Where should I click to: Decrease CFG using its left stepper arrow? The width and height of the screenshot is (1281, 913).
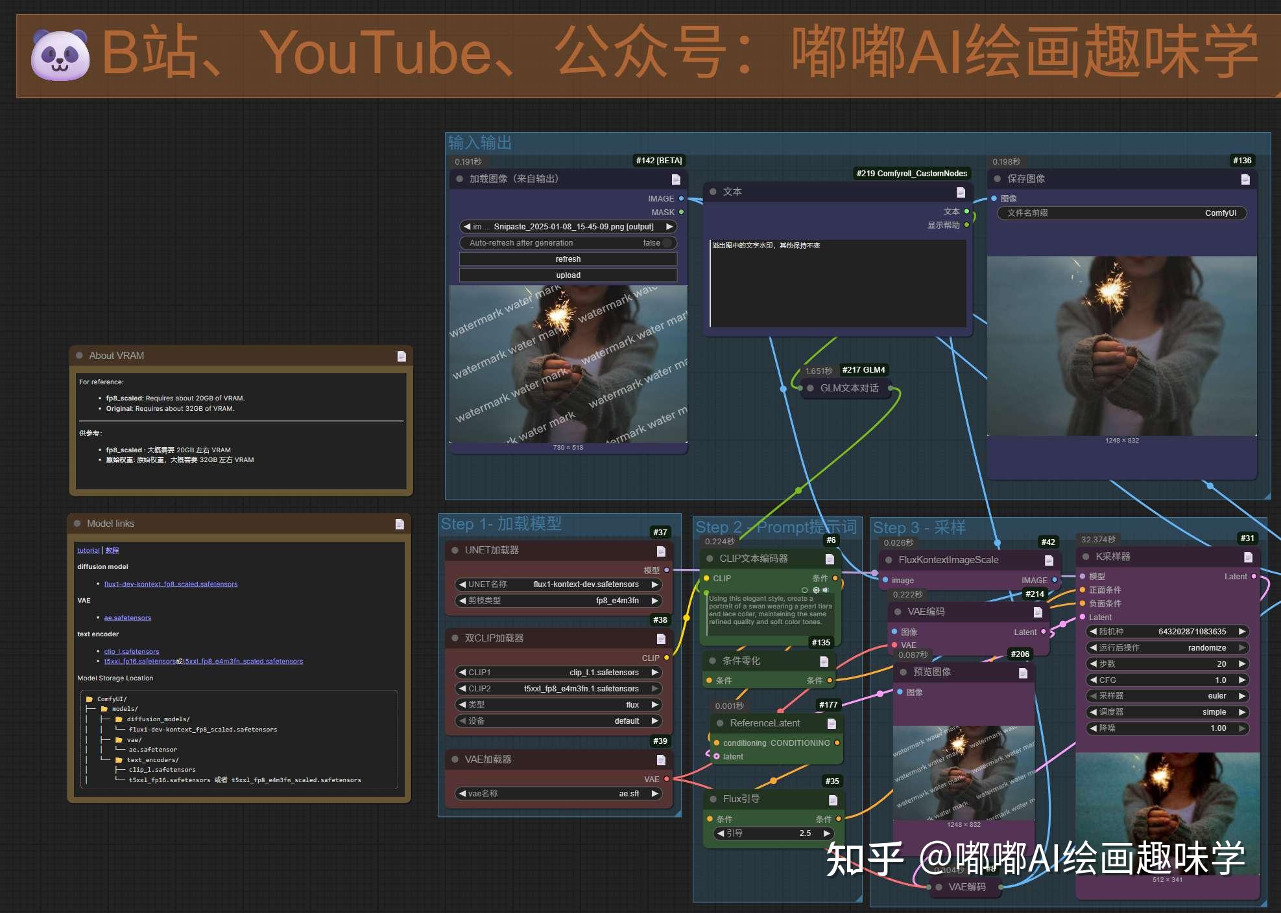click(x=1094, y=680)
